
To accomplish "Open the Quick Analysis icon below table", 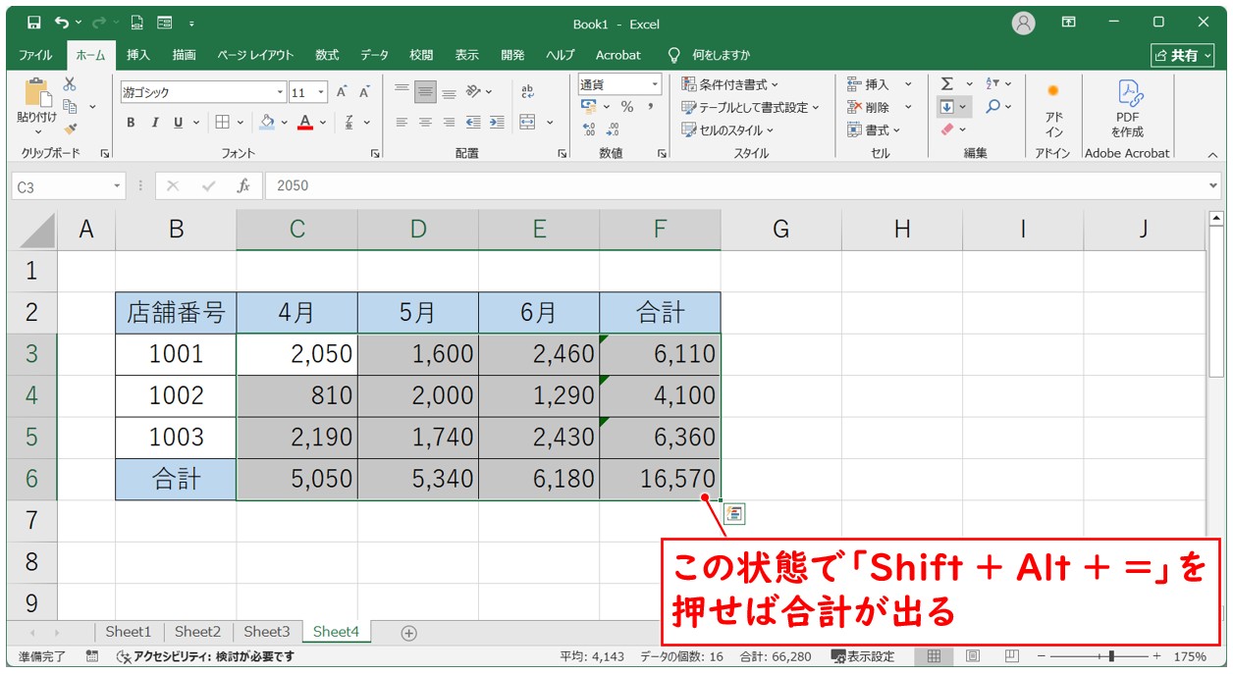I will click(x=735, y=512).
